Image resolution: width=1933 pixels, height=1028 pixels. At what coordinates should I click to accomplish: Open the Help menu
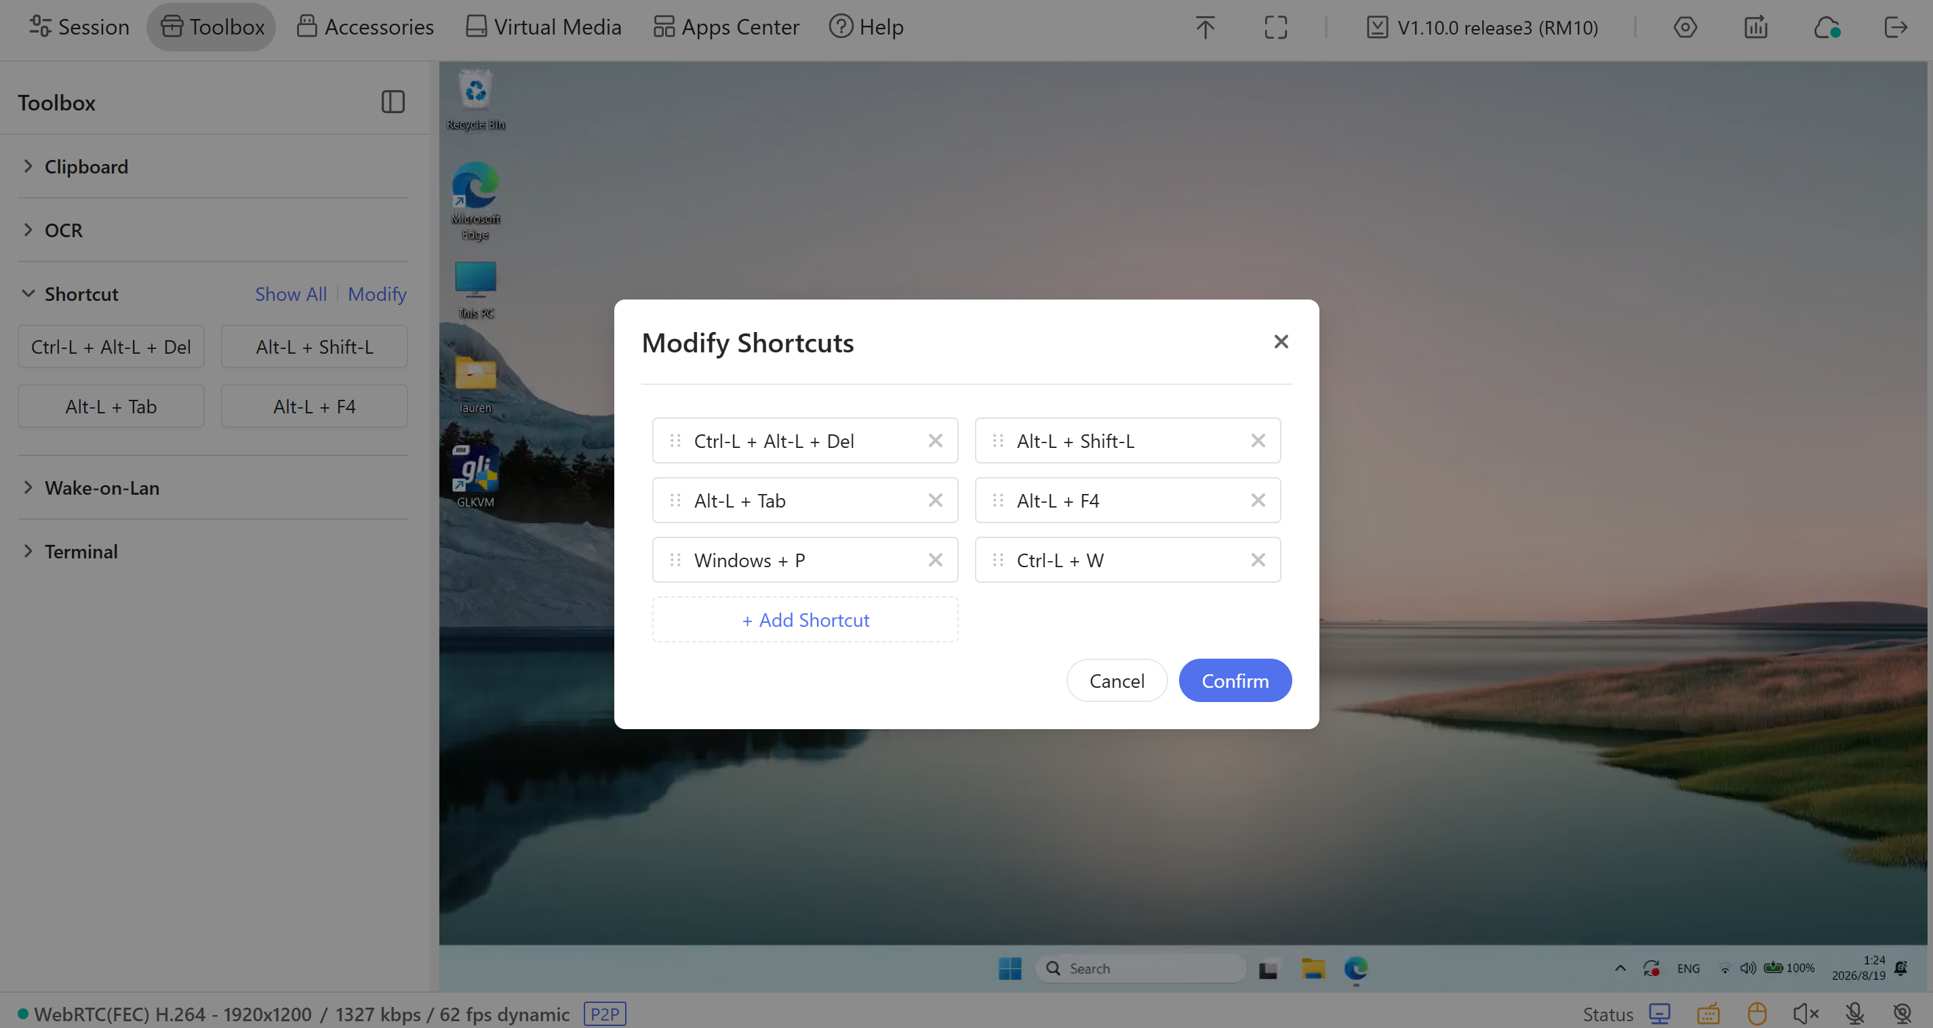point(866,27)
